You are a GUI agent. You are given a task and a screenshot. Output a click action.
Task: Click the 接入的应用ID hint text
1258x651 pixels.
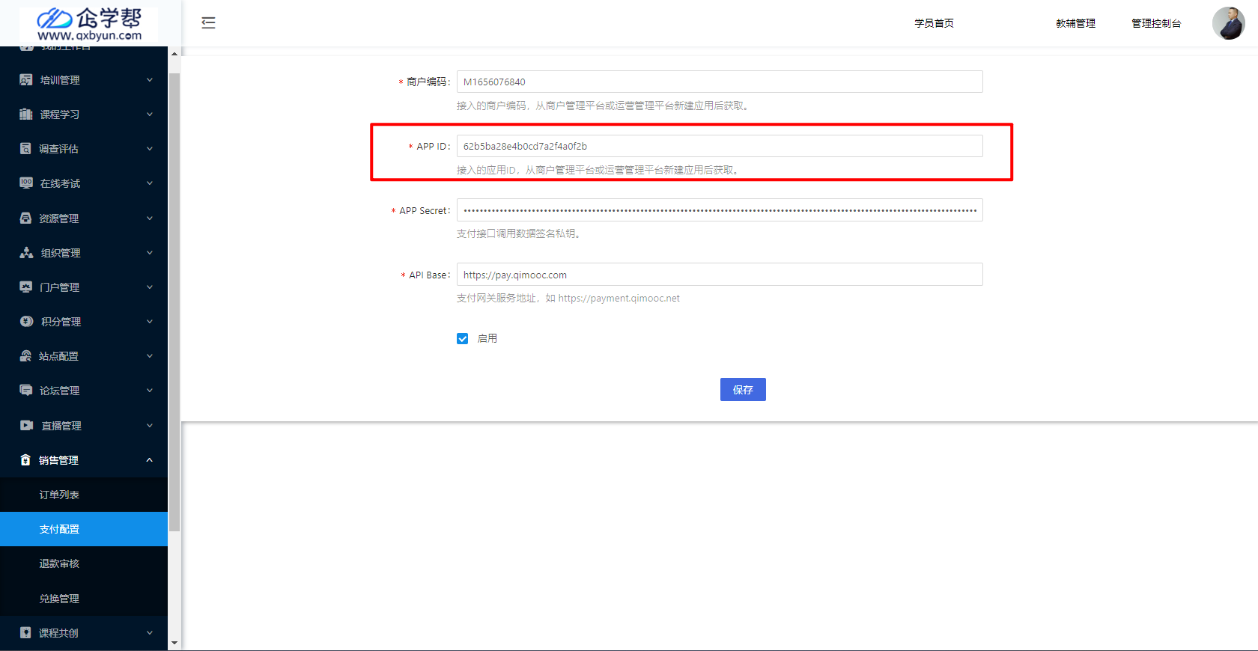point(598,171)
